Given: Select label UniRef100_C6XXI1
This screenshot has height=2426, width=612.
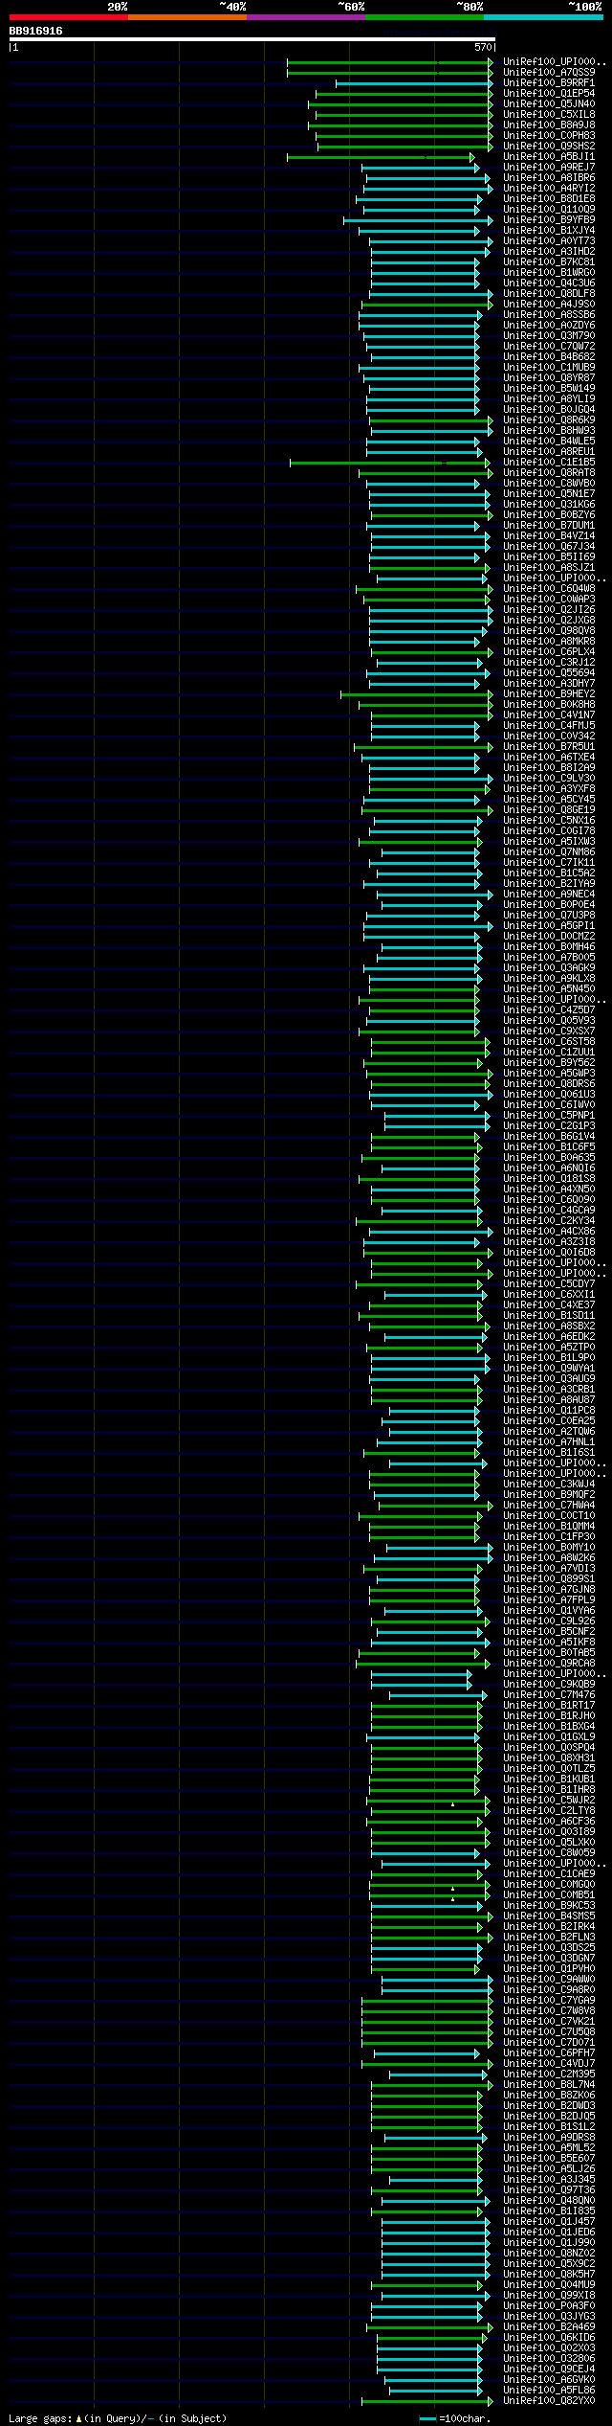Looking at the screenshot, I should [x=549, y=1295].
